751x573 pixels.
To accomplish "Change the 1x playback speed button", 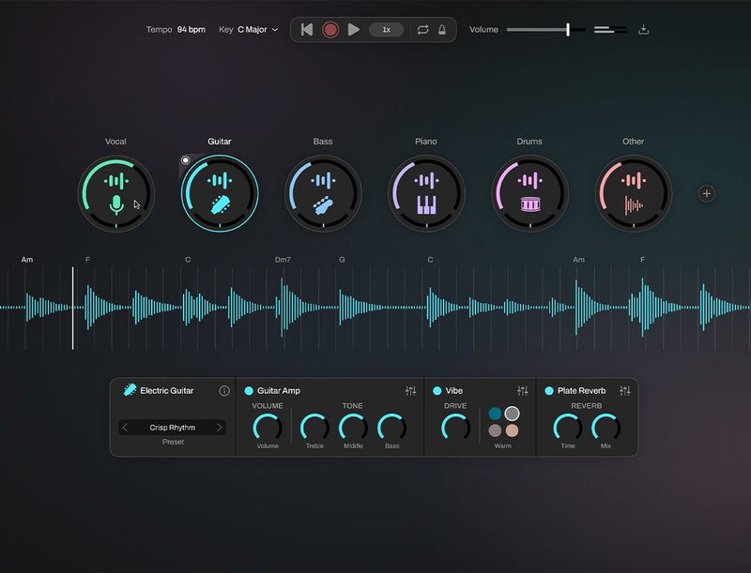I will [x=386, y=30].
